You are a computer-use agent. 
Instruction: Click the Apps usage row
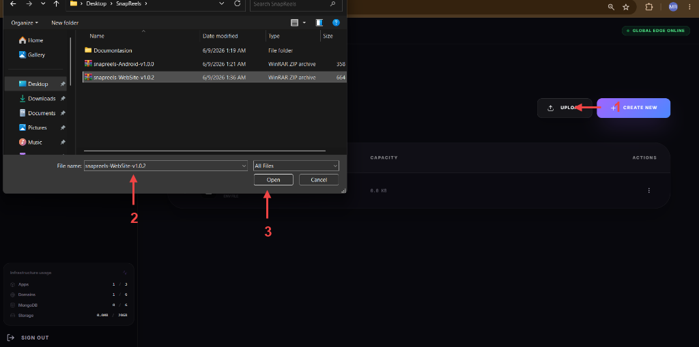(69, 284)
